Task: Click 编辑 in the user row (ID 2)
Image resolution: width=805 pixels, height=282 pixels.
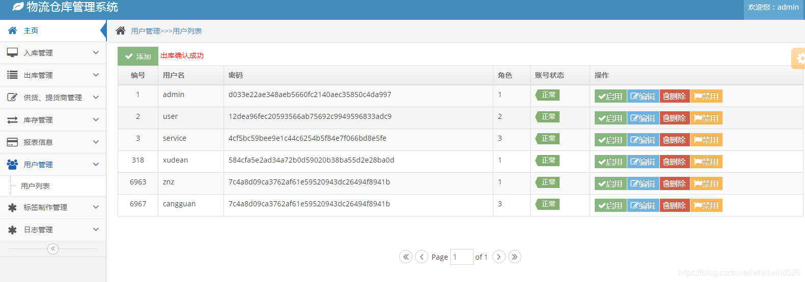Action: (643, 118)
